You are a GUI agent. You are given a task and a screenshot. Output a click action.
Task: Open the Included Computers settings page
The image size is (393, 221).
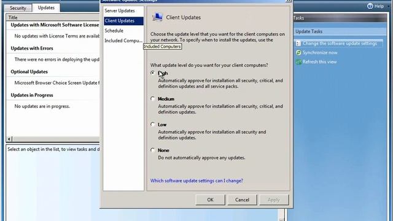coord(123,41)
